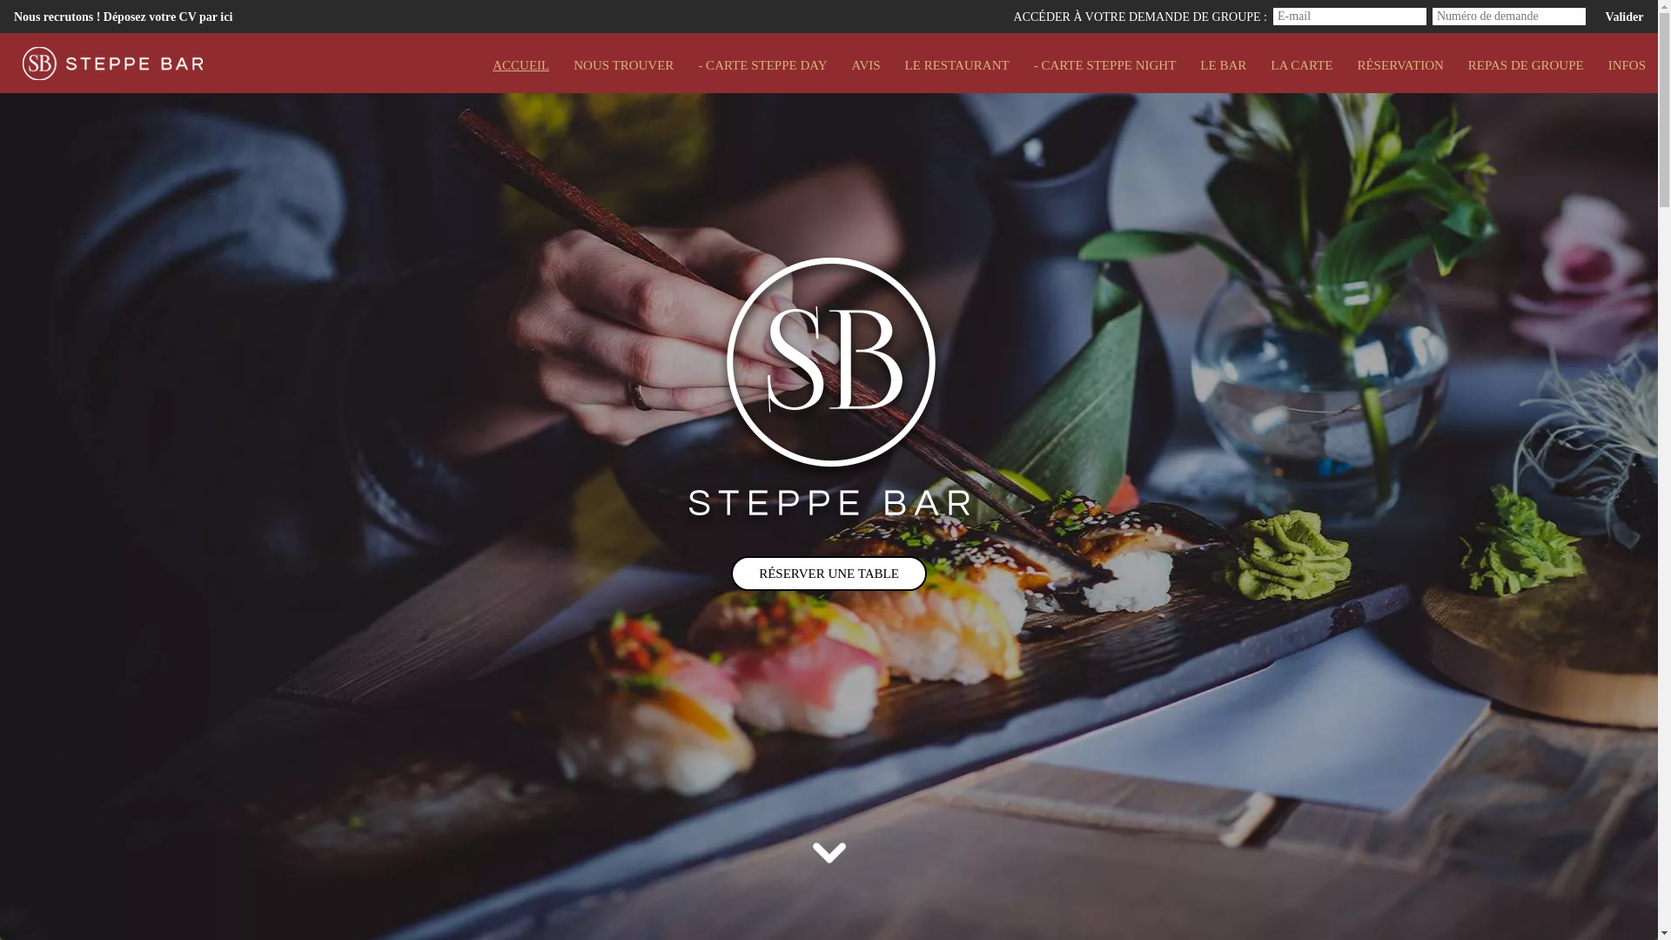The image size is (1671, 940).
Task: Click the Réserver une table button
Action: tap(829, 574)
